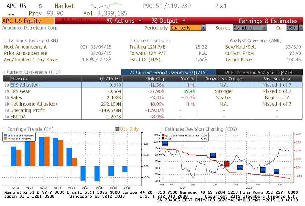
Task: Click the Stronger growth vs comps cell
Action: (x=224, y=91)
